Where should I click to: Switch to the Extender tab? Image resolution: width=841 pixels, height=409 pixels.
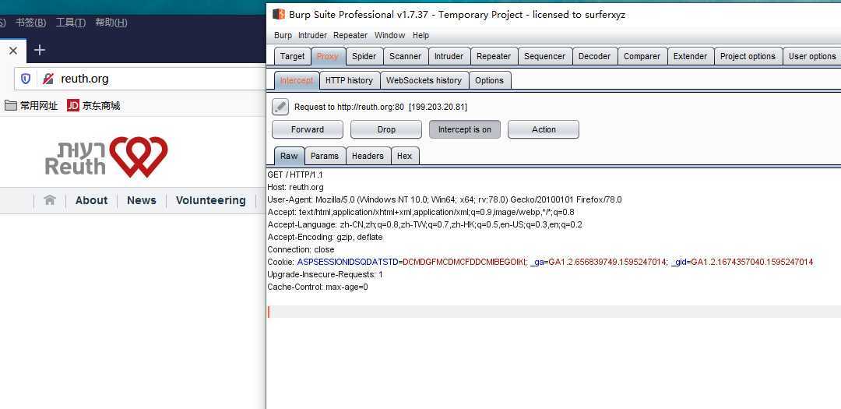click(690, 56)
